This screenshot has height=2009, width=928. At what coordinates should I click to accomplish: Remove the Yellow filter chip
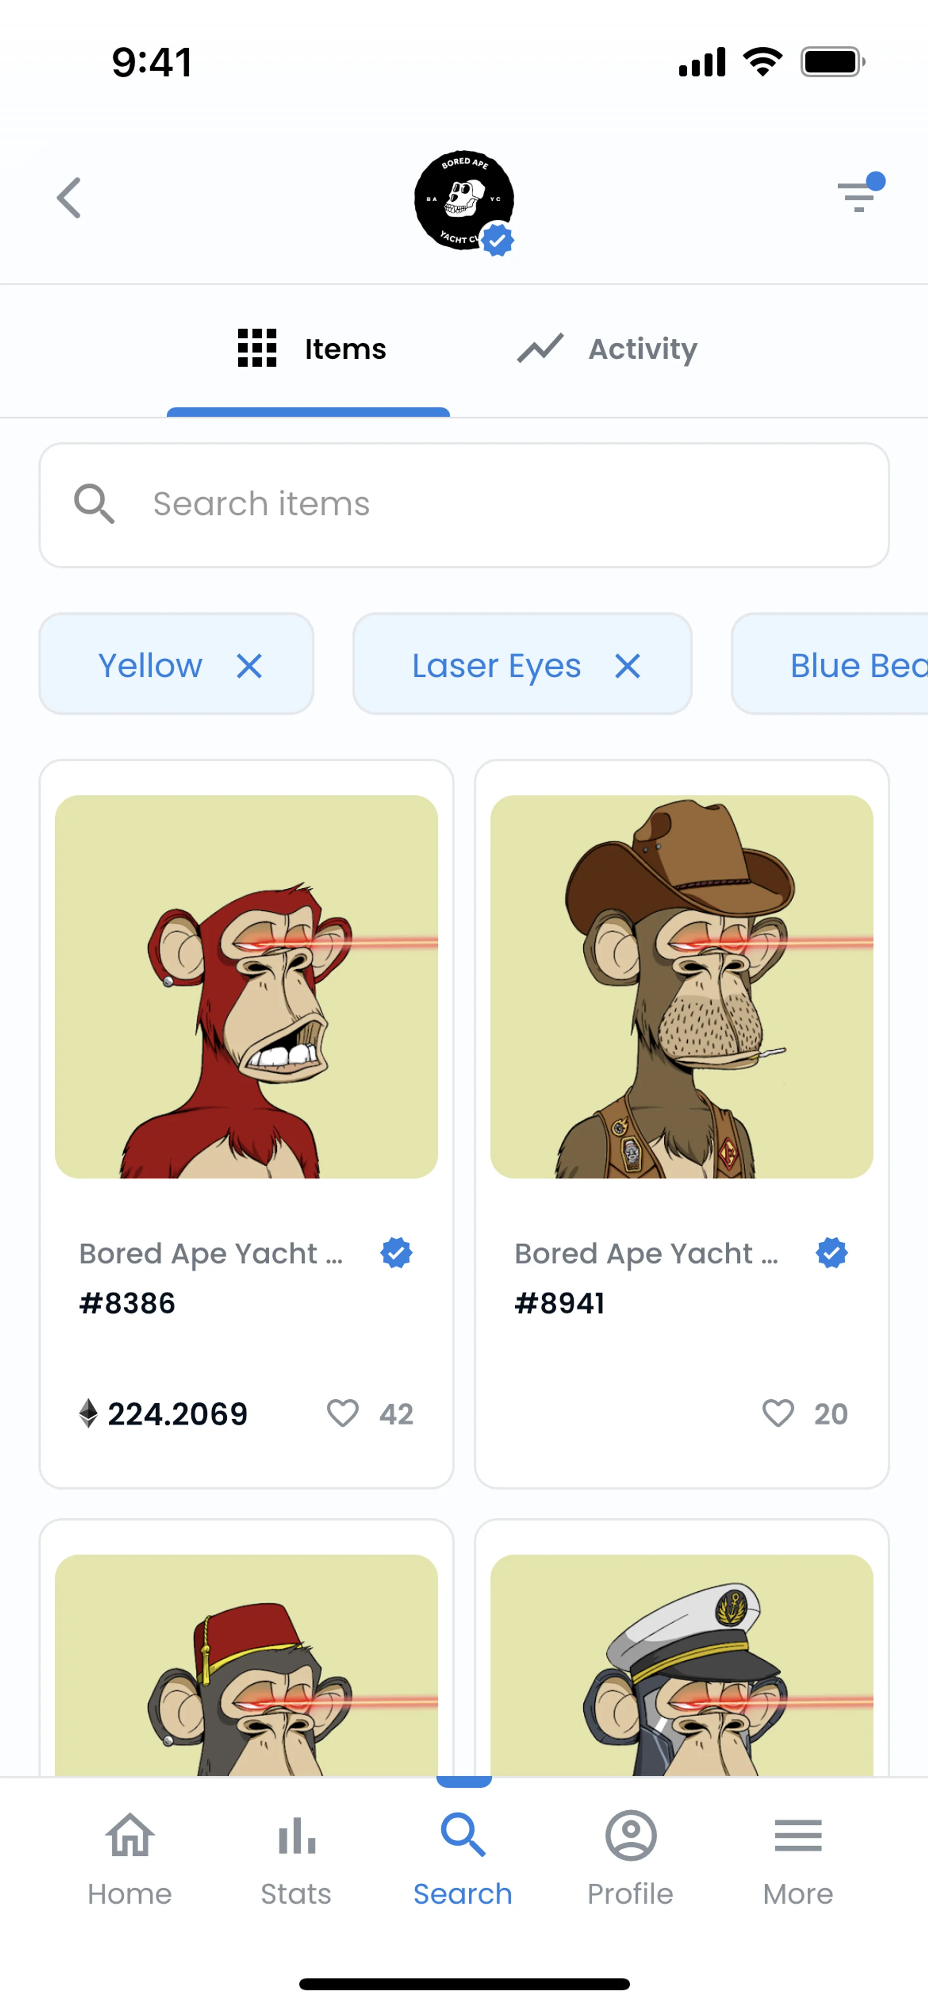(x=249, y=666)
